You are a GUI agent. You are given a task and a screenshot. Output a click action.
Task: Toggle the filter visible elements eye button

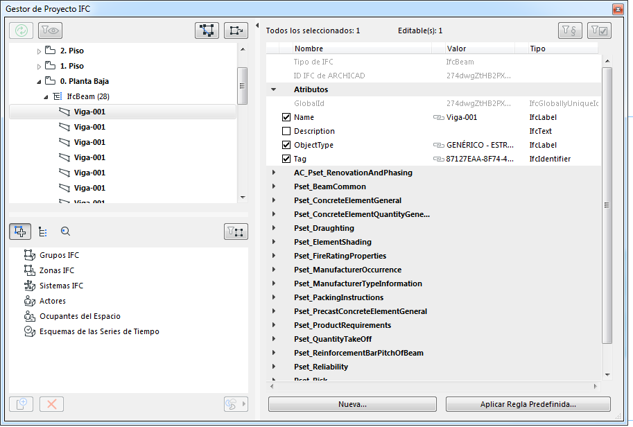click(50, 31)
